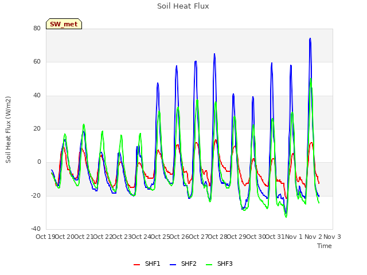Viewport: 367px width, 275px height.
Task: Click the -40 y-axis tick label
Action: 36,229
